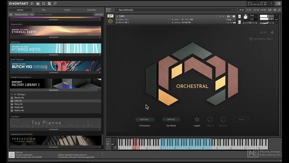The image size is (289, 163).
Task: Select Harp.nki in file list
Action: [x=55, y=104]
